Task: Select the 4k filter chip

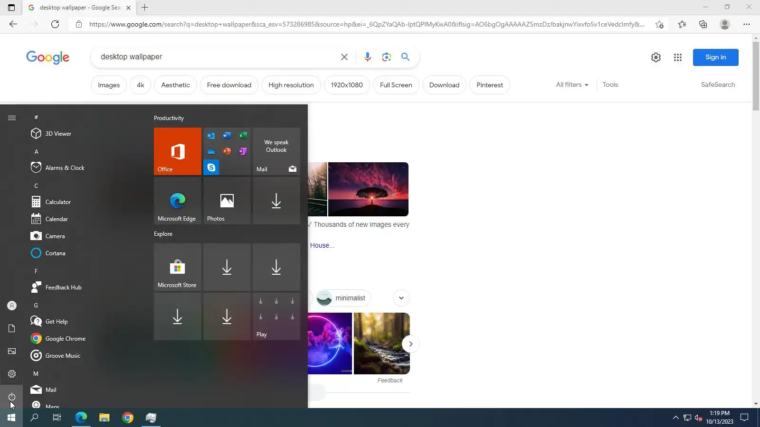Action: 141,85
